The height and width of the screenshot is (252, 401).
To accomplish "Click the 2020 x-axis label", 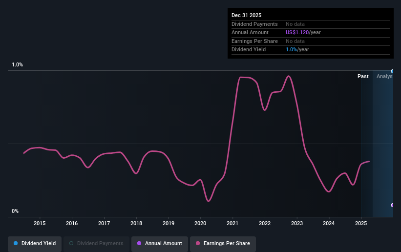I will click(200, 223).
